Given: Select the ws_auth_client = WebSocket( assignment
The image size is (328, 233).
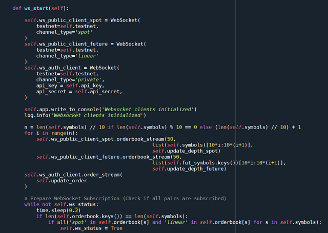Looking at the screenshot, I should pos(72,68).
